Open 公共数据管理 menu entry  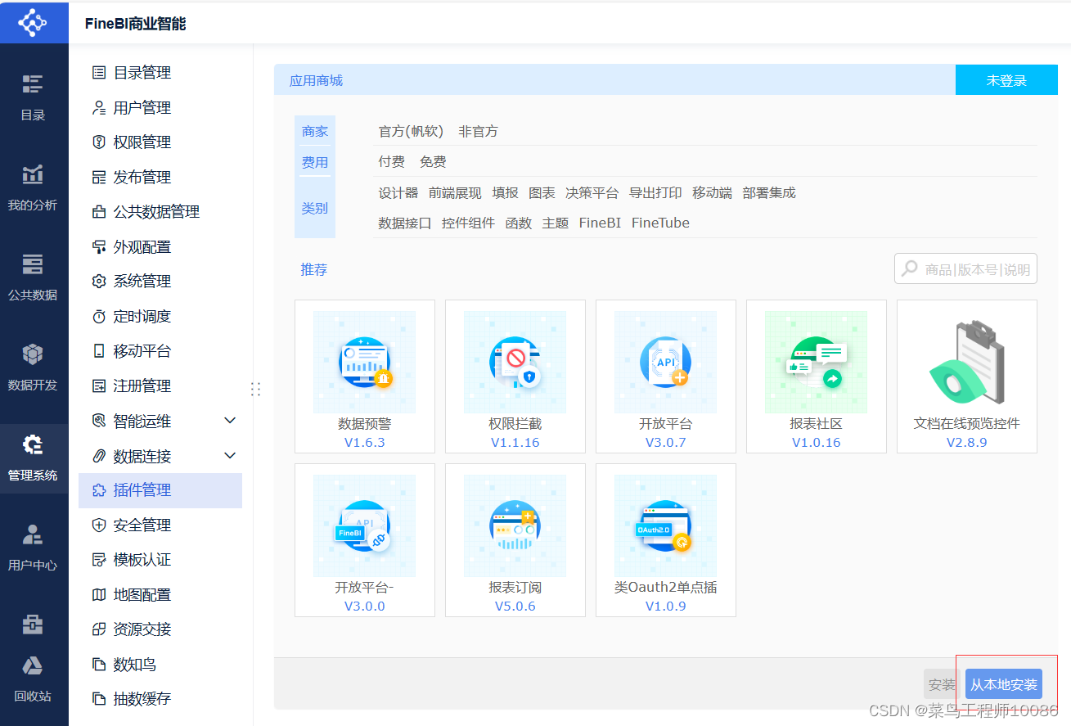[160, 212]
